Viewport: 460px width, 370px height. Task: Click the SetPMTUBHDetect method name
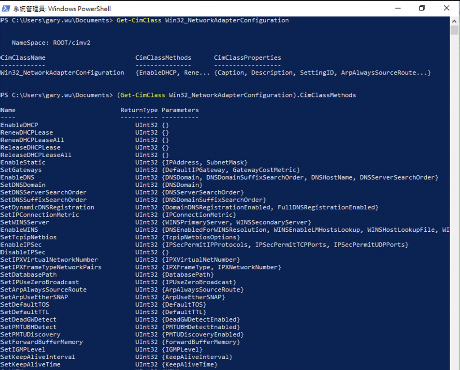coord(29,327)
